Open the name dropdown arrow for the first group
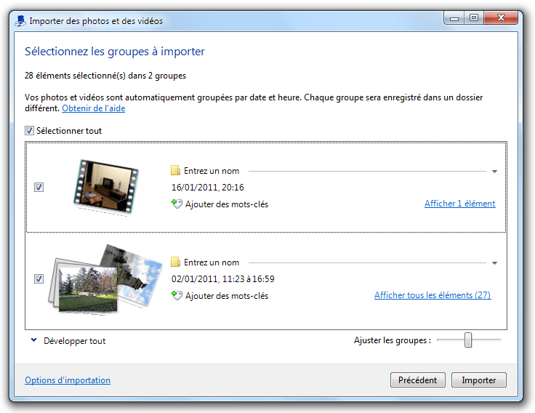 (x=494, y=172)
